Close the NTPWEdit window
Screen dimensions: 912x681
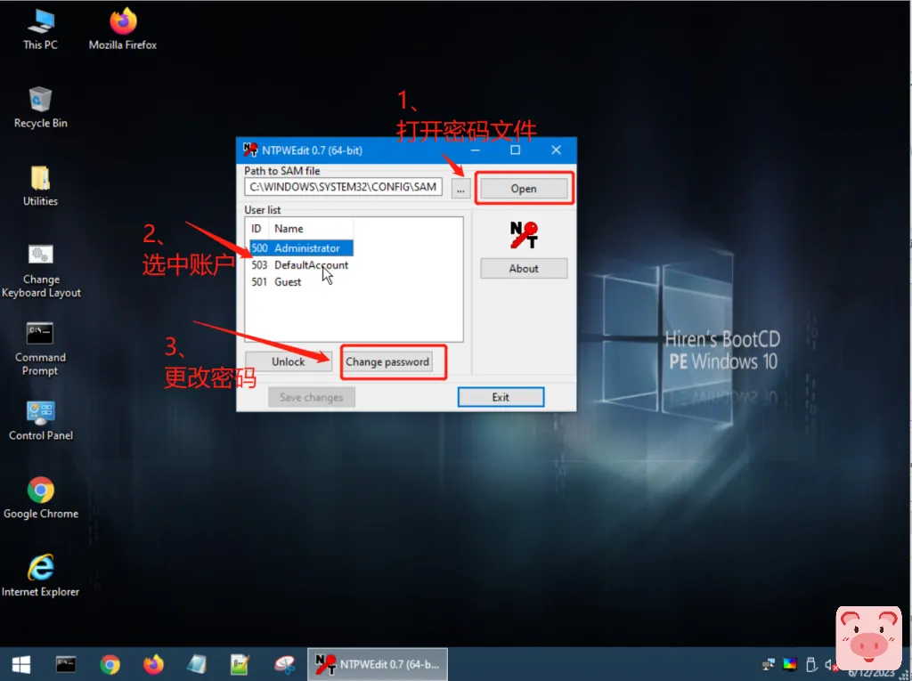pyautogui.click(x=556, y=150)
